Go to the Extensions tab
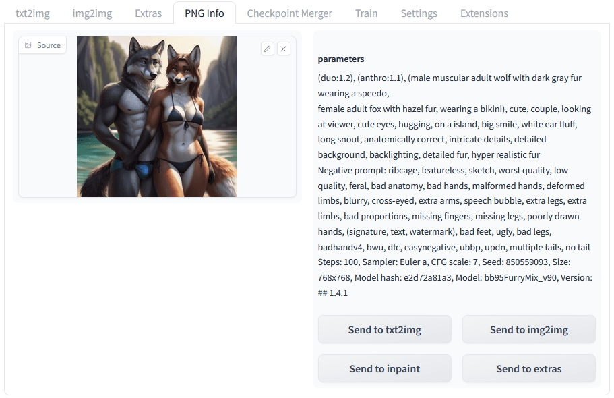The width and height of the screenshot is (614, 398). [484, 13]
